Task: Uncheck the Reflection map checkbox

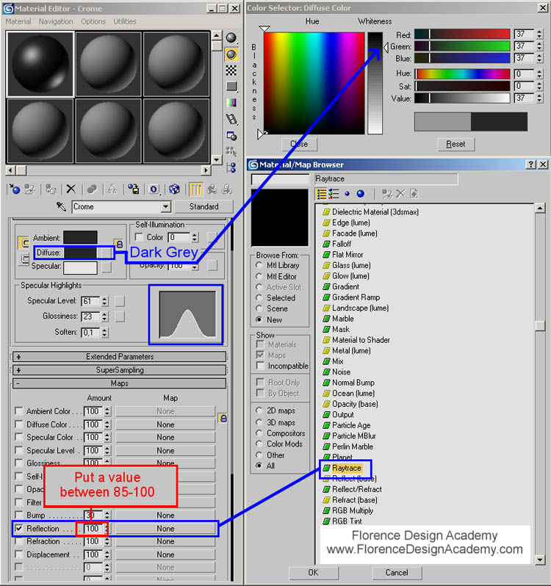Action: point(19,529)
